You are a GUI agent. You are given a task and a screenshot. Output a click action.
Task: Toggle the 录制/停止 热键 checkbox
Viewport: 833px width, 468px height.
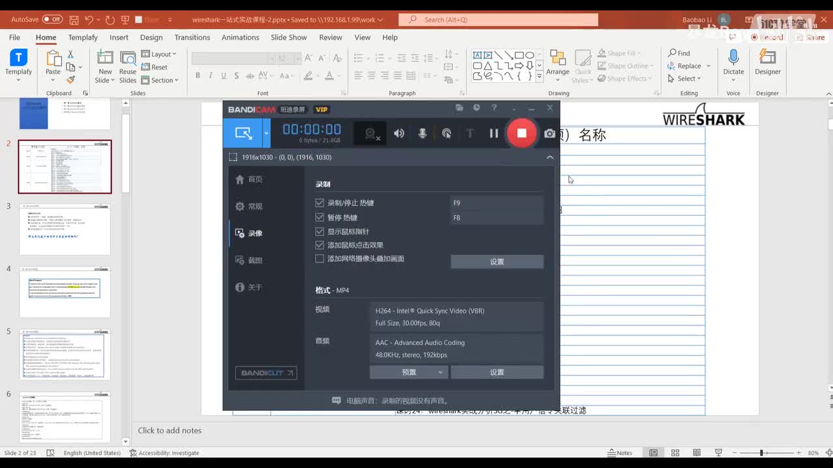tap(320, 203)
